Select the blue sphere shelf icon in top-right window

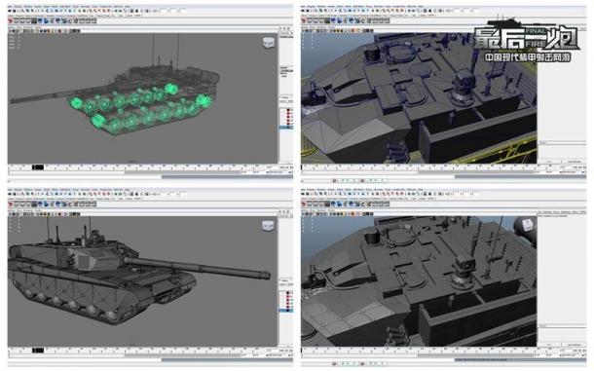[x=334, y=20]
